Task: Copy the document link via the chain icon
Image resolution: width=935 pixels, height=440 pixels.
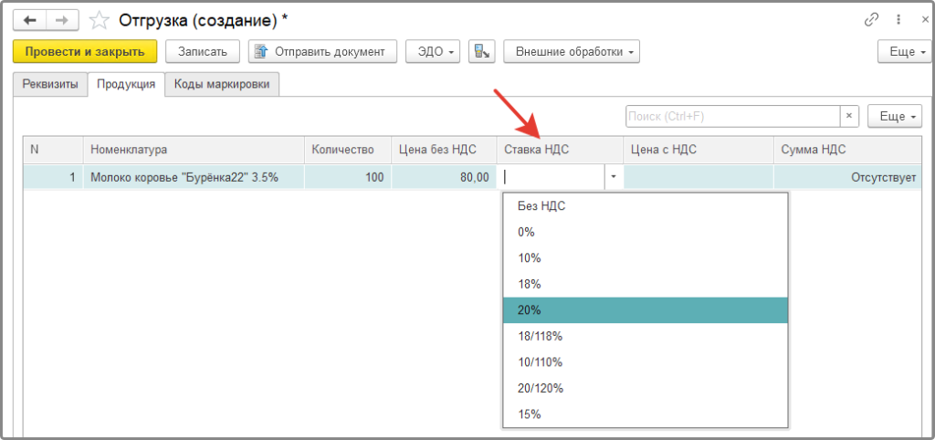Action: 869,20
